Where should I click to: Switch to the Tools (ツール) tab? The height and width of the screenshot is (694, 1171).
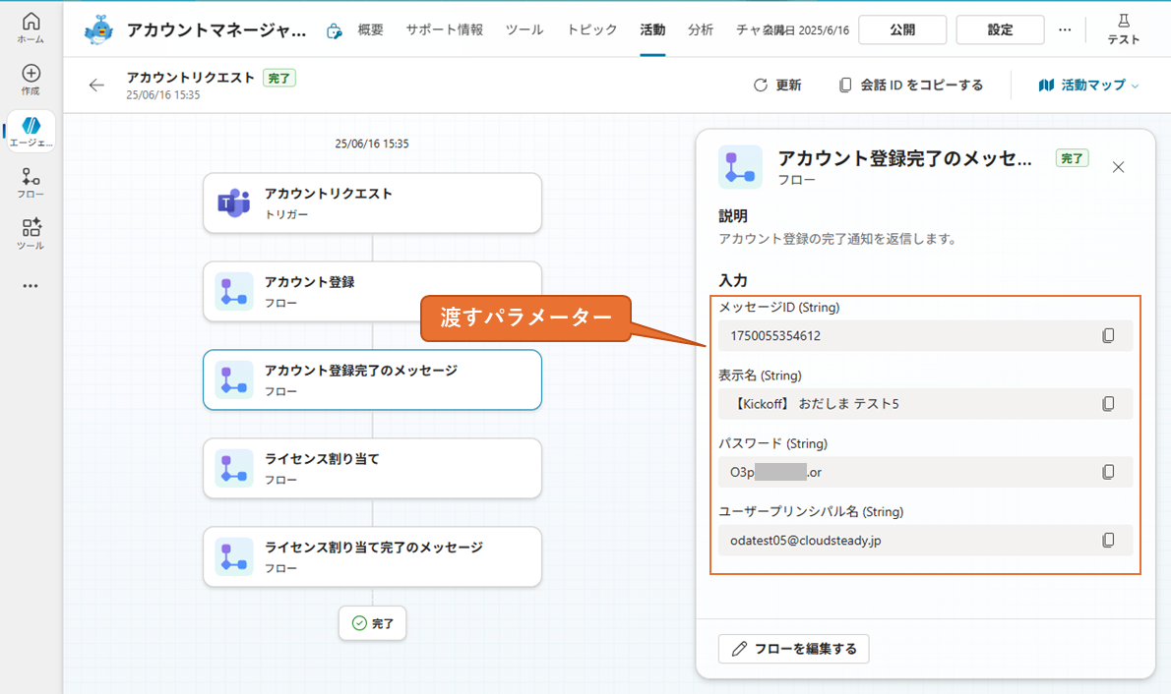524,29
